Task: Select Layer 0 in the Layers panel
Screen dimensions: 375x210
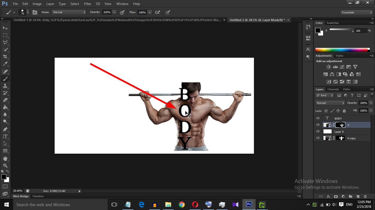Action: 339,131
